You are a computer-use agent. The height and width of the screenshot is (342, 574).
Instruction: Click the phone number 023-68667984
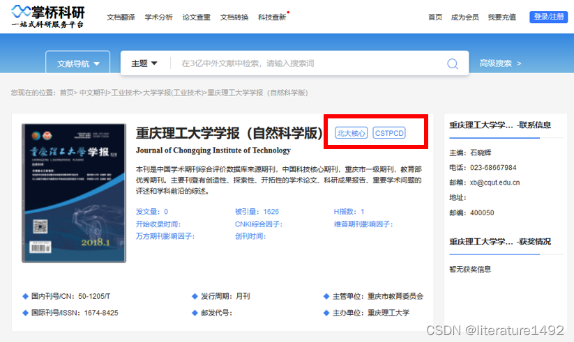pos(493,168)
